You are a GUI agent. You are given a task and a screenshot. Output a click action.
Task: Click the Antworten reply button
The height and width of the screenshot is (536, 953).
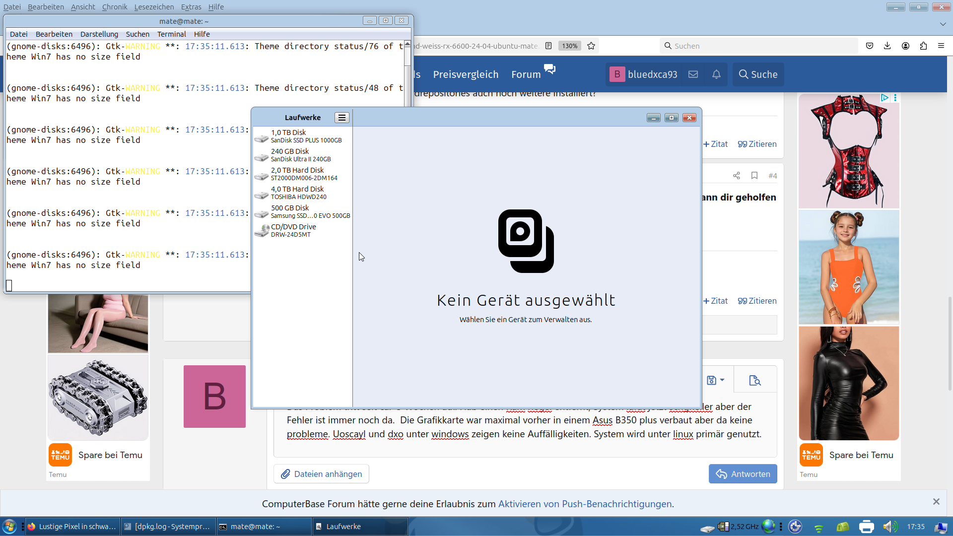743,474
